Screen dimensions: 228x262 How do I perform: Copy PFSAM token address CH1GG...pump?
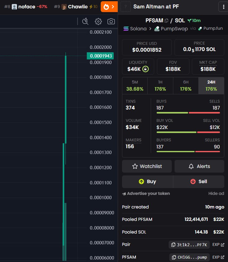pos(189,257)
